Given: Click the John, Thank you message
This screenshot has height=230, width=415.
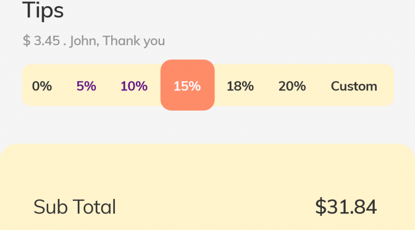Looking at the screenshot, I should [117, 41].
